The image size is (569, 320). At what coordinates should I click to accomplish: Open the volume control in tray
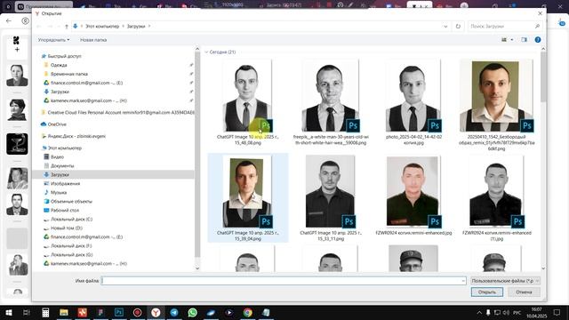tap(507, 312)
